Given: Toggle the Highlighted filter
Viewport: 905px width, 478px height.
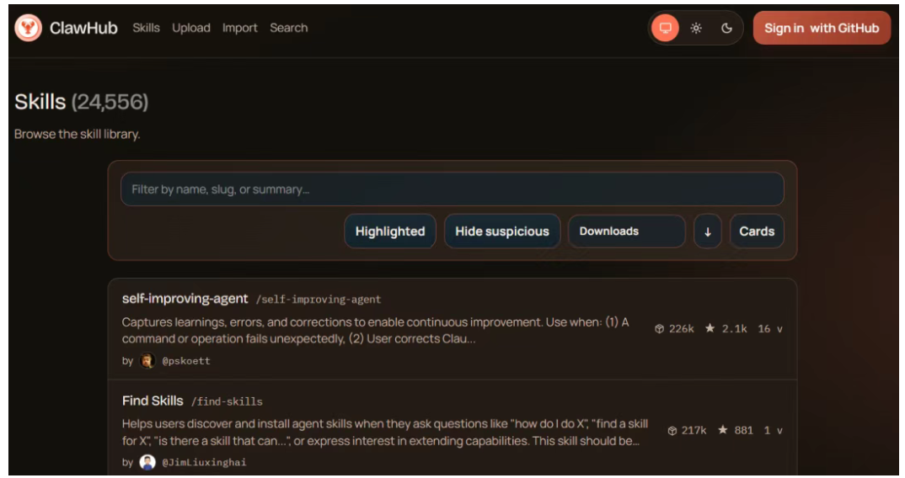Looking at the screenshot, I should point(389,231).
